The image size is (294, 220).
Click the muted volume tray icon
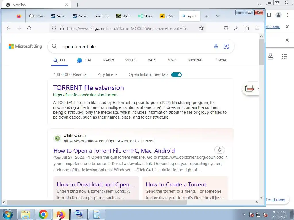click(265, 215)
